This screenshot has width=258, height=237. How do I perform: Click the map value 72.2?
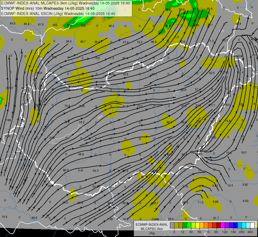[x=139, y=42]
